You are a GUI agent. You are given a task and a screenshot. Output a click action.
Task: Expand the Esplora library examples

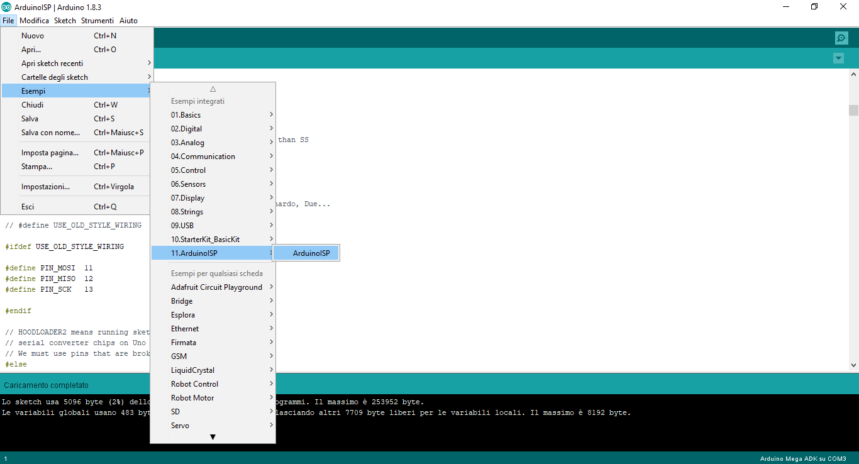point(213,315)
